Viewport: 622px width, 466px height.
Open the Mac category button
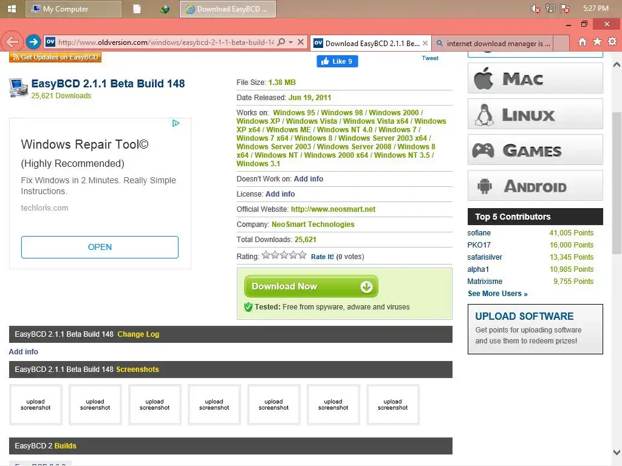535,78
